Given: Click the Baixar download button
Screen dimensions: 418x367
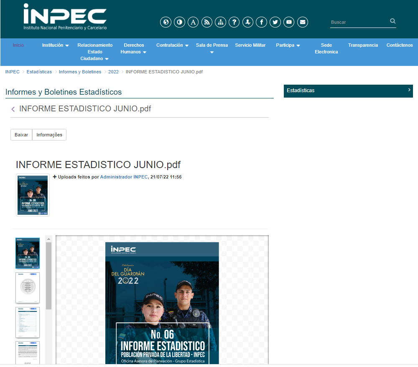Looking at the screenshot, I should click(x=21, y=135).
